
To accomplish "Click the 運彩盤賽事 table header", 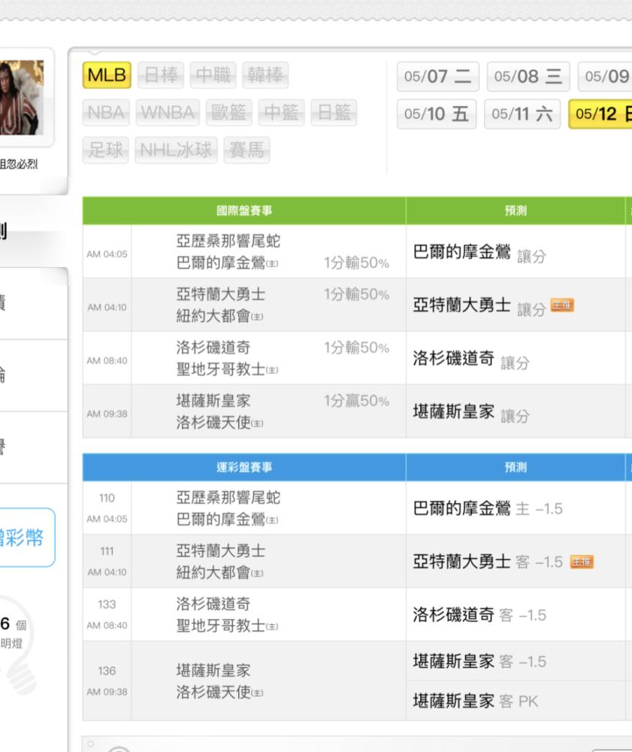I will [x=244, y=467].
